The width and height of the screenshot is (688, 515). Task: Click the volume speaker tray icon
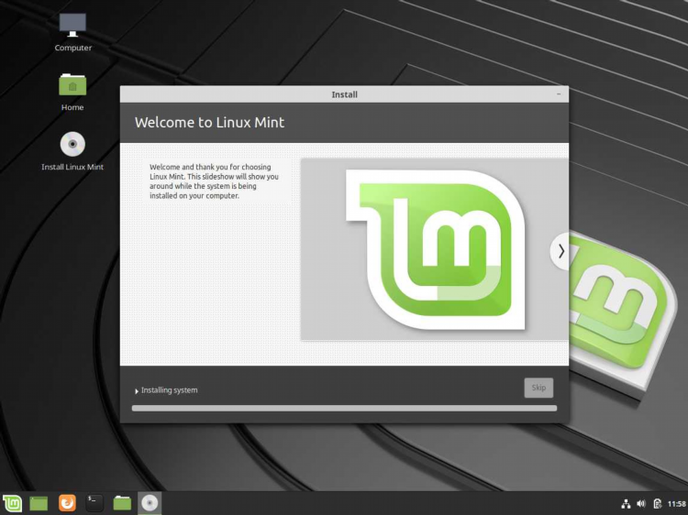click(641, 504)
